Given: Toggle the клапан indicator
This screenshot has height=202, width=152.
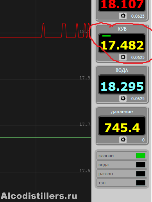Looking at the screenshot, I should click(141, 156).
